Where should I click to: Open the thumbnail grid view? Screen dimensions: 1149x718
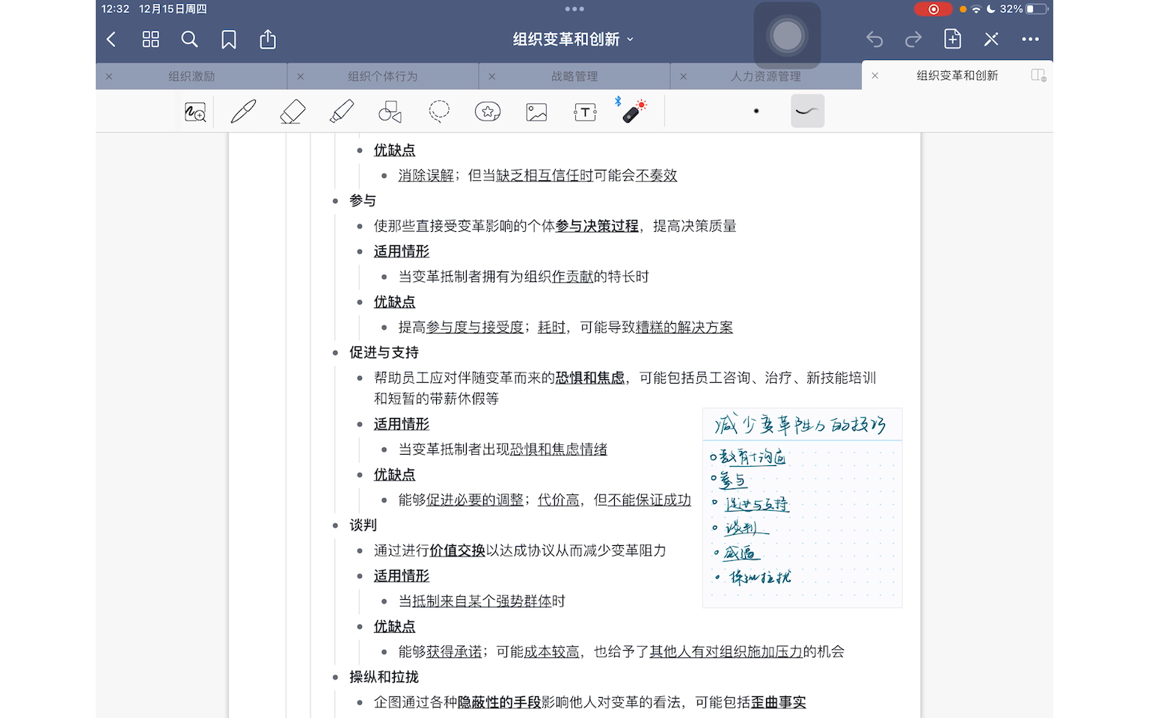click(151, 39)
